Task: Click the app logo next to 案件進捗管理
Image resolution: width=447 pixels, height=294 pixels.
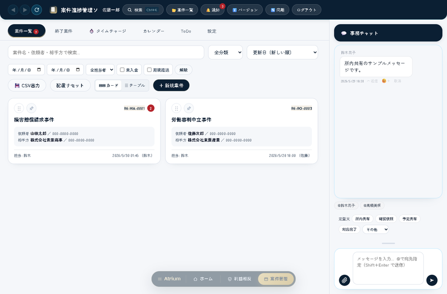Action: coord(53,10)
